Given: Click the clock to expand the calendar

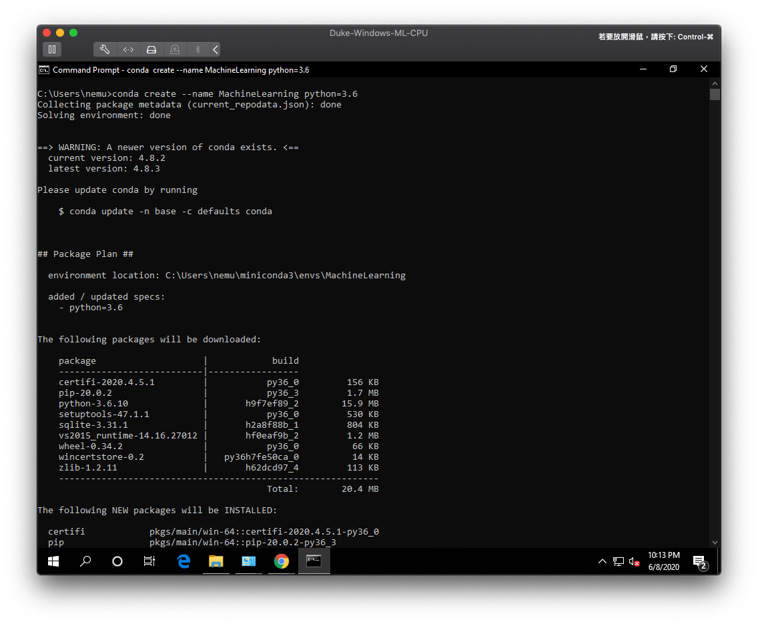Looking at the screenshot, I should click(x=663, y=561).
